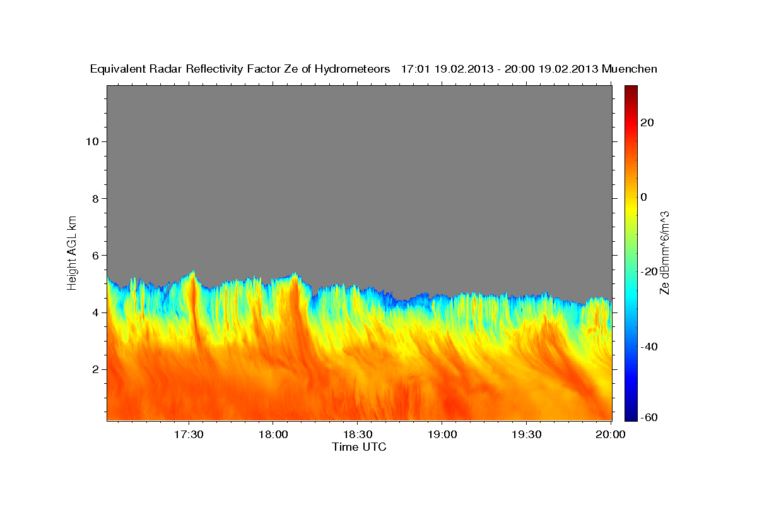
Task: Click the date range text '17:01 19.02.2013 - 20:00 19.02.2013 Muenchen'
Action: 529,69
